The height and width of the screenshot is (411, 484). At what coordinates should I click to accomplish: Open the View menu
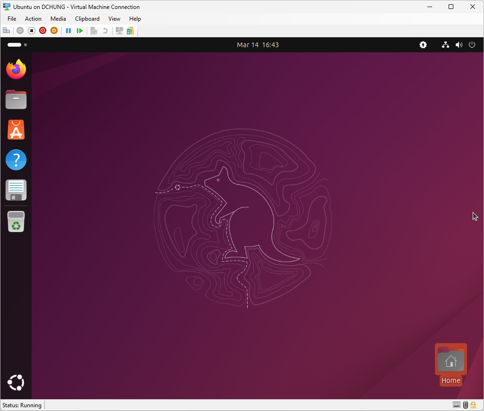114,19
